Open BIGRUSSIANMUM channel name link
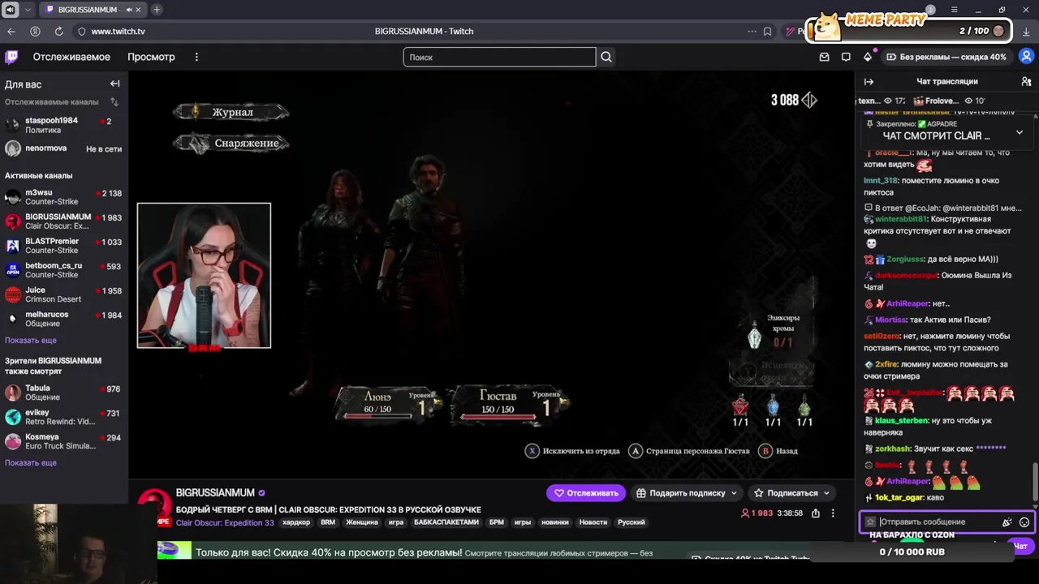 (x=215, y=492)
